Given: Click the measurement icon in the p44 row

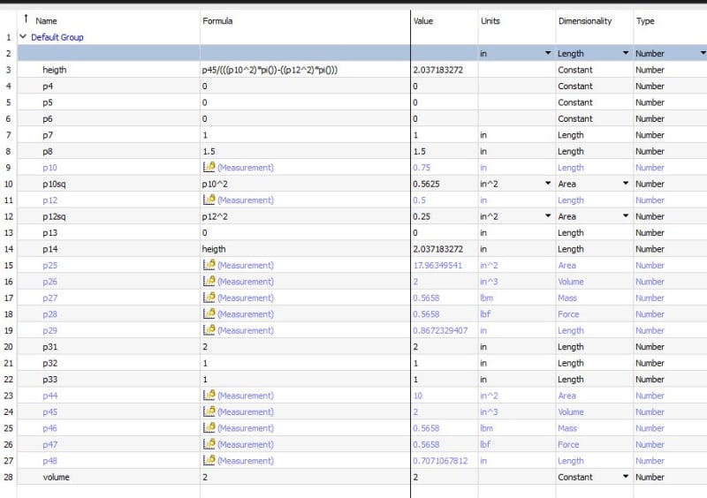Looking at the screenshot, I should [x=209, y=396].
